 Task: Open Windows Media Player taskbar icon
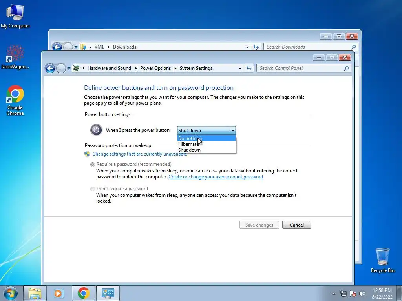pyautogui.click(x=59, y=293)
